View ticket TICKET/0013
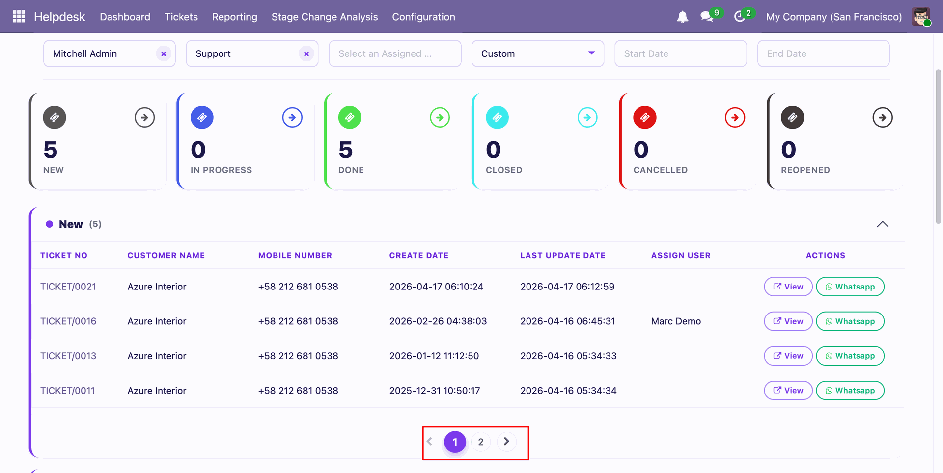Image resolution: width=943 pixels, height=473 pixels. click(788, 356)
